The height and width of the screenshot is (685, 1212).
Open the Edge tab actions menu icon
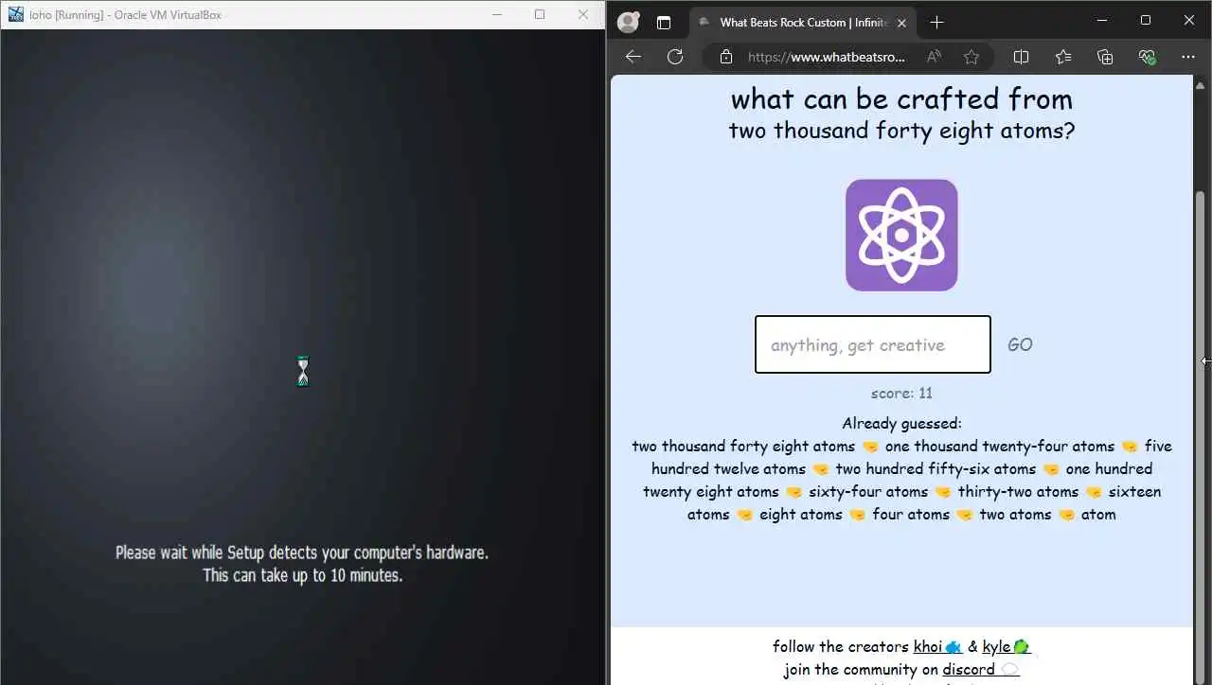(x=664, y=23)
